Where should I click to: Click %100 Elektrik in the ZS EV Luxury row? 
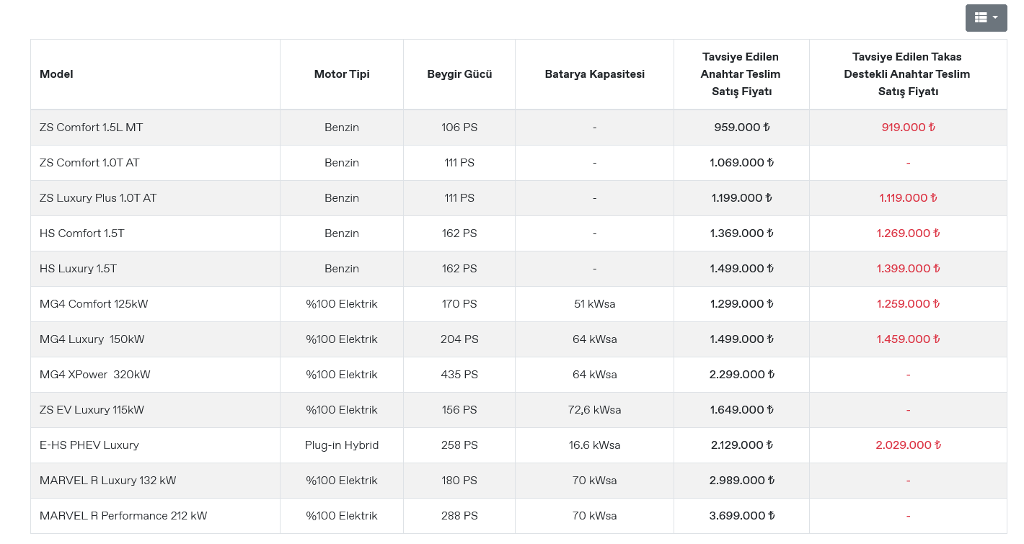coord(342,410)
